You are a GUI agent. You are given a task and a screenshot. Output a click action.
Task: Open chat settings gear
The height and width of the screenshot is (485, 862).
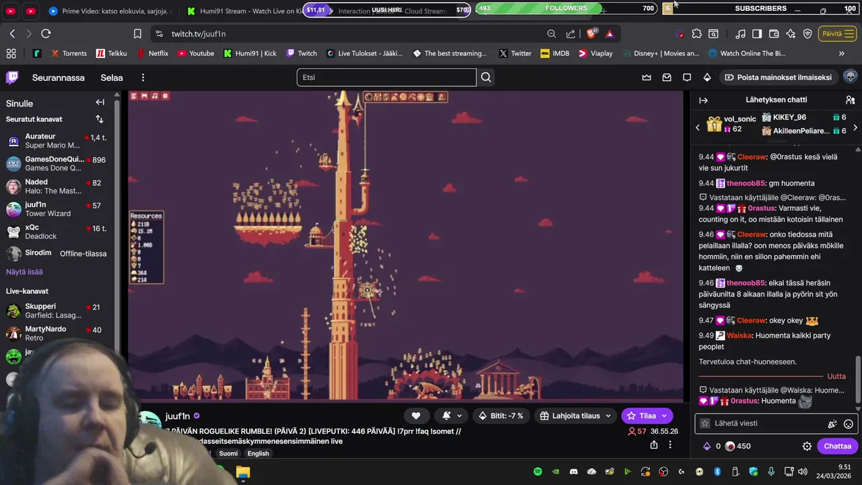(807, 446)
